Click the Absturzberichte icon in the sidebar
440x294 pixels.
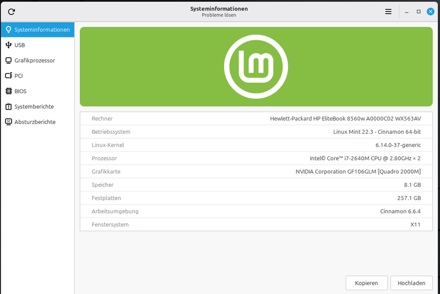pos(8,122)
